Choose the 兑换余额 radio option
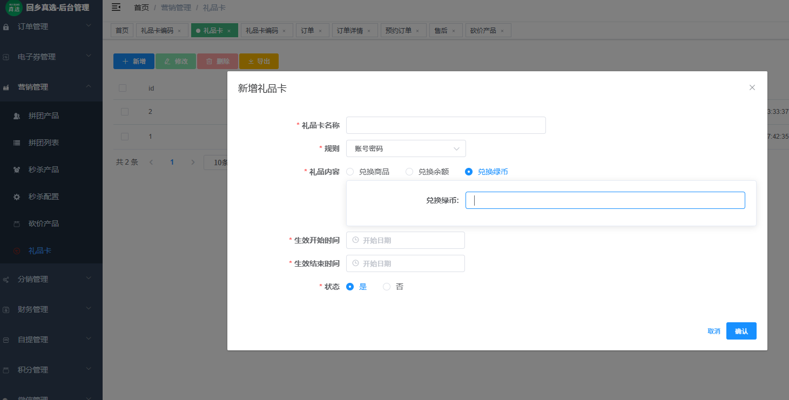The height and width of the screenshot is (400, 789). pyautogui.click(x=409, y=172)
